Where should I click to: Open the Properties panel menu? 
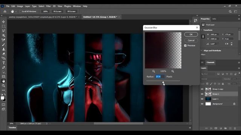point(239,19)
